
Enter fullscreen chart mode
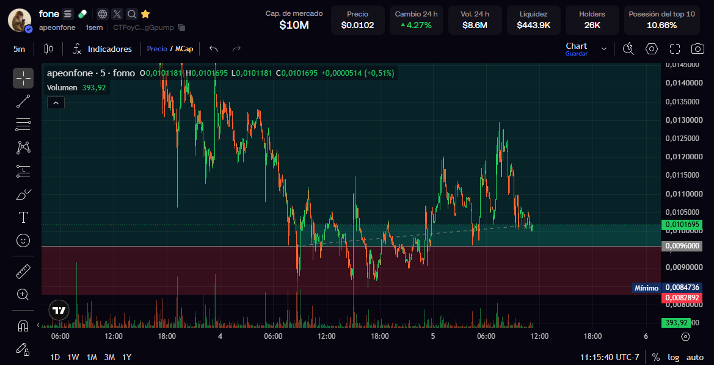(675, 49)
